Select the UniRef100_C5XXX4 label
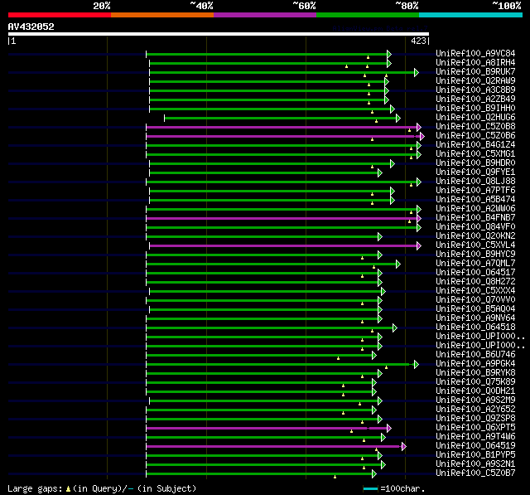 coord(475,291)
